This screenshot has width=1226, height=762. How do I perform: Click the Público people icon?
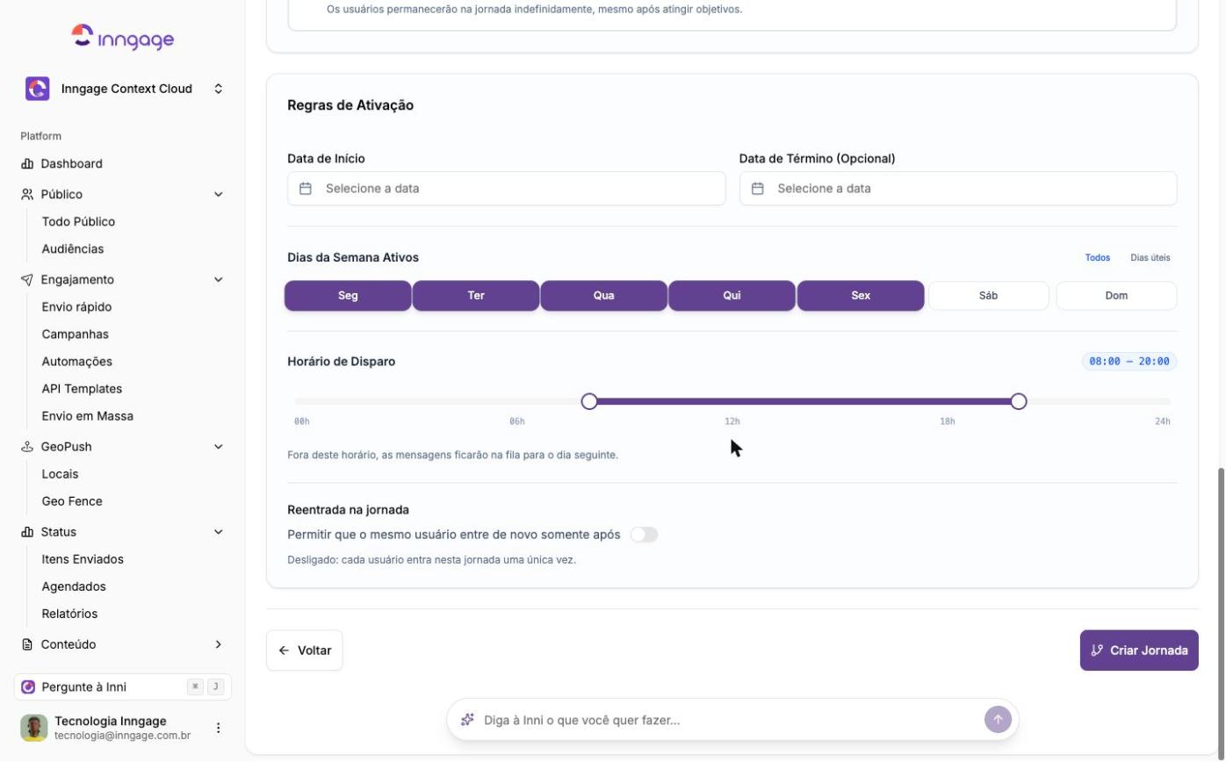coord(27,195)
